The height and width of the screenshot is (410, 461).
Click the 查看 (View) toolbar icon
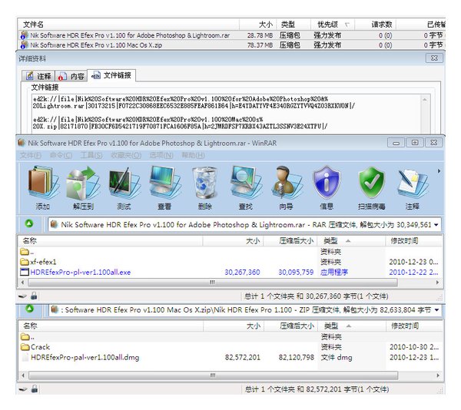tap(164, 183)
